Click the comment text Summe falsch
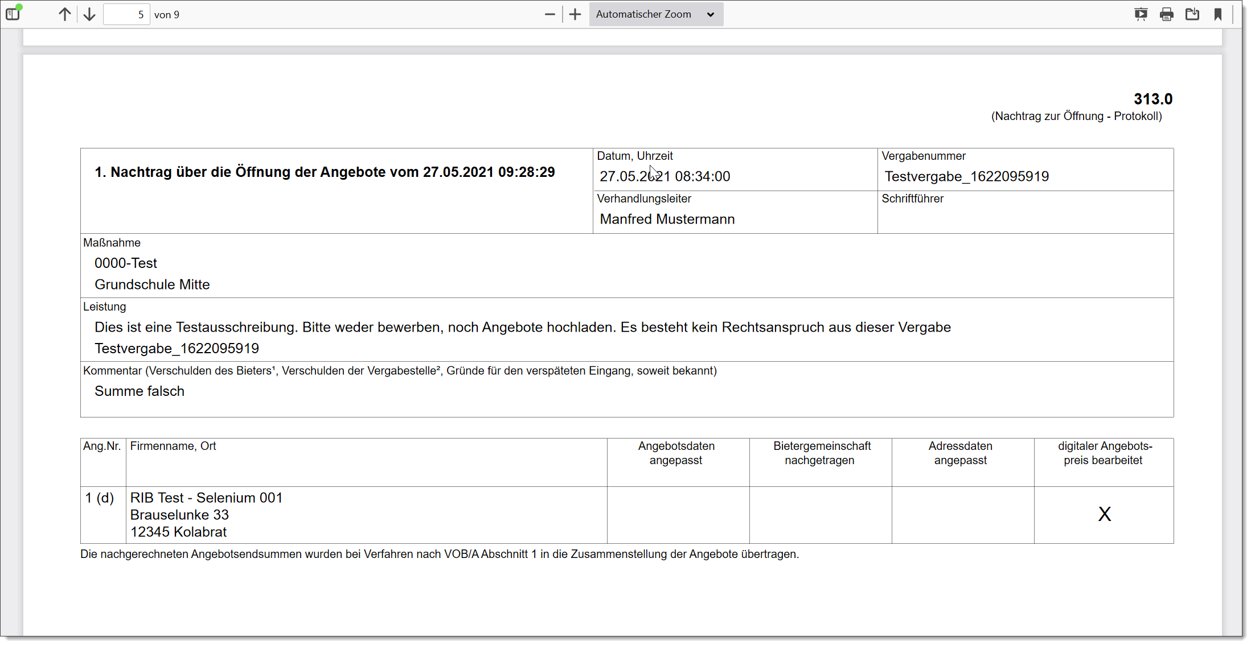This screenshot has width=1251, height=645. click(x=140, y=391)
